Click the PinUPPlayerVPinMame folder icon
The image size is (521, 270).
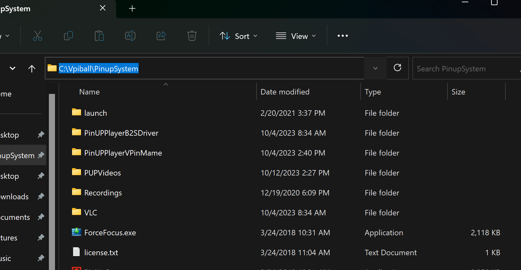click(76, 152)
